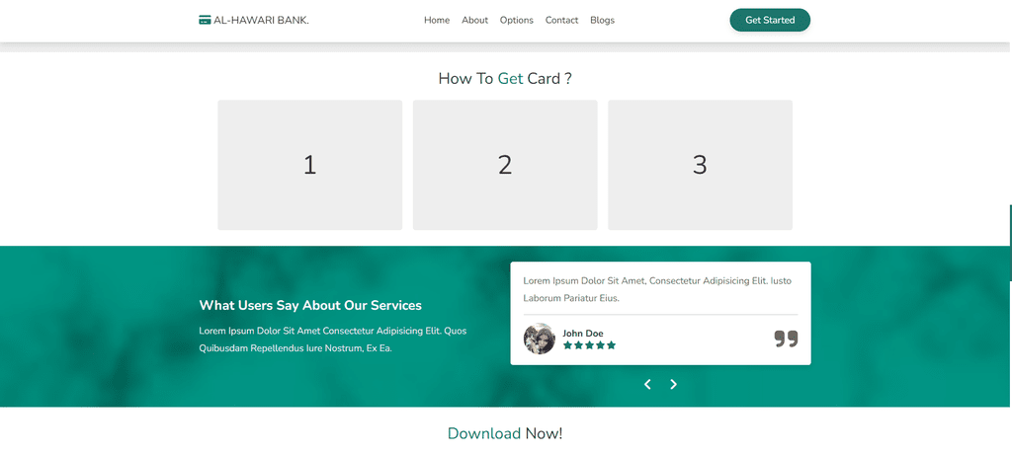Click the five-star rating under John Doe
The height and width of the screenshot is (454, 1012).
(589, 345)
